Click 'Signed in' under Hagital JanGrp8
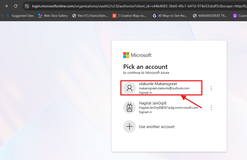The image size is (247, 160). click(x=145, y=112)
